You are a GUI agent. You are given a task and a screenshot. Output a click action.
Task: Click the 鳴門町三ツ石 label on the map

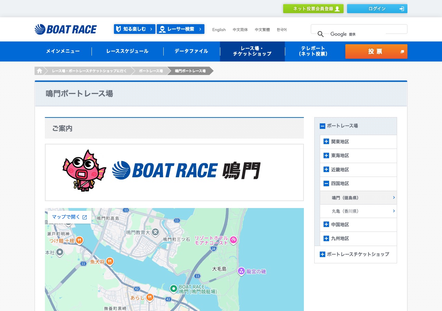point(176,239)
